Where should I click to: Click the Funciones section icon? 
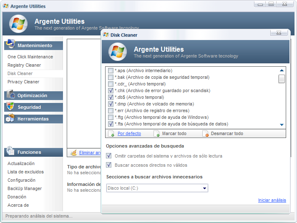[x=10, y=152]
